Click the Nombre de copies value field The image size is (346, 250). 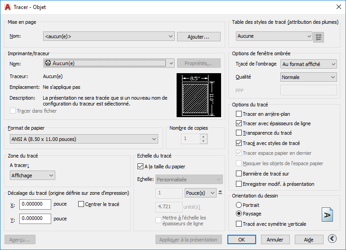191,139
